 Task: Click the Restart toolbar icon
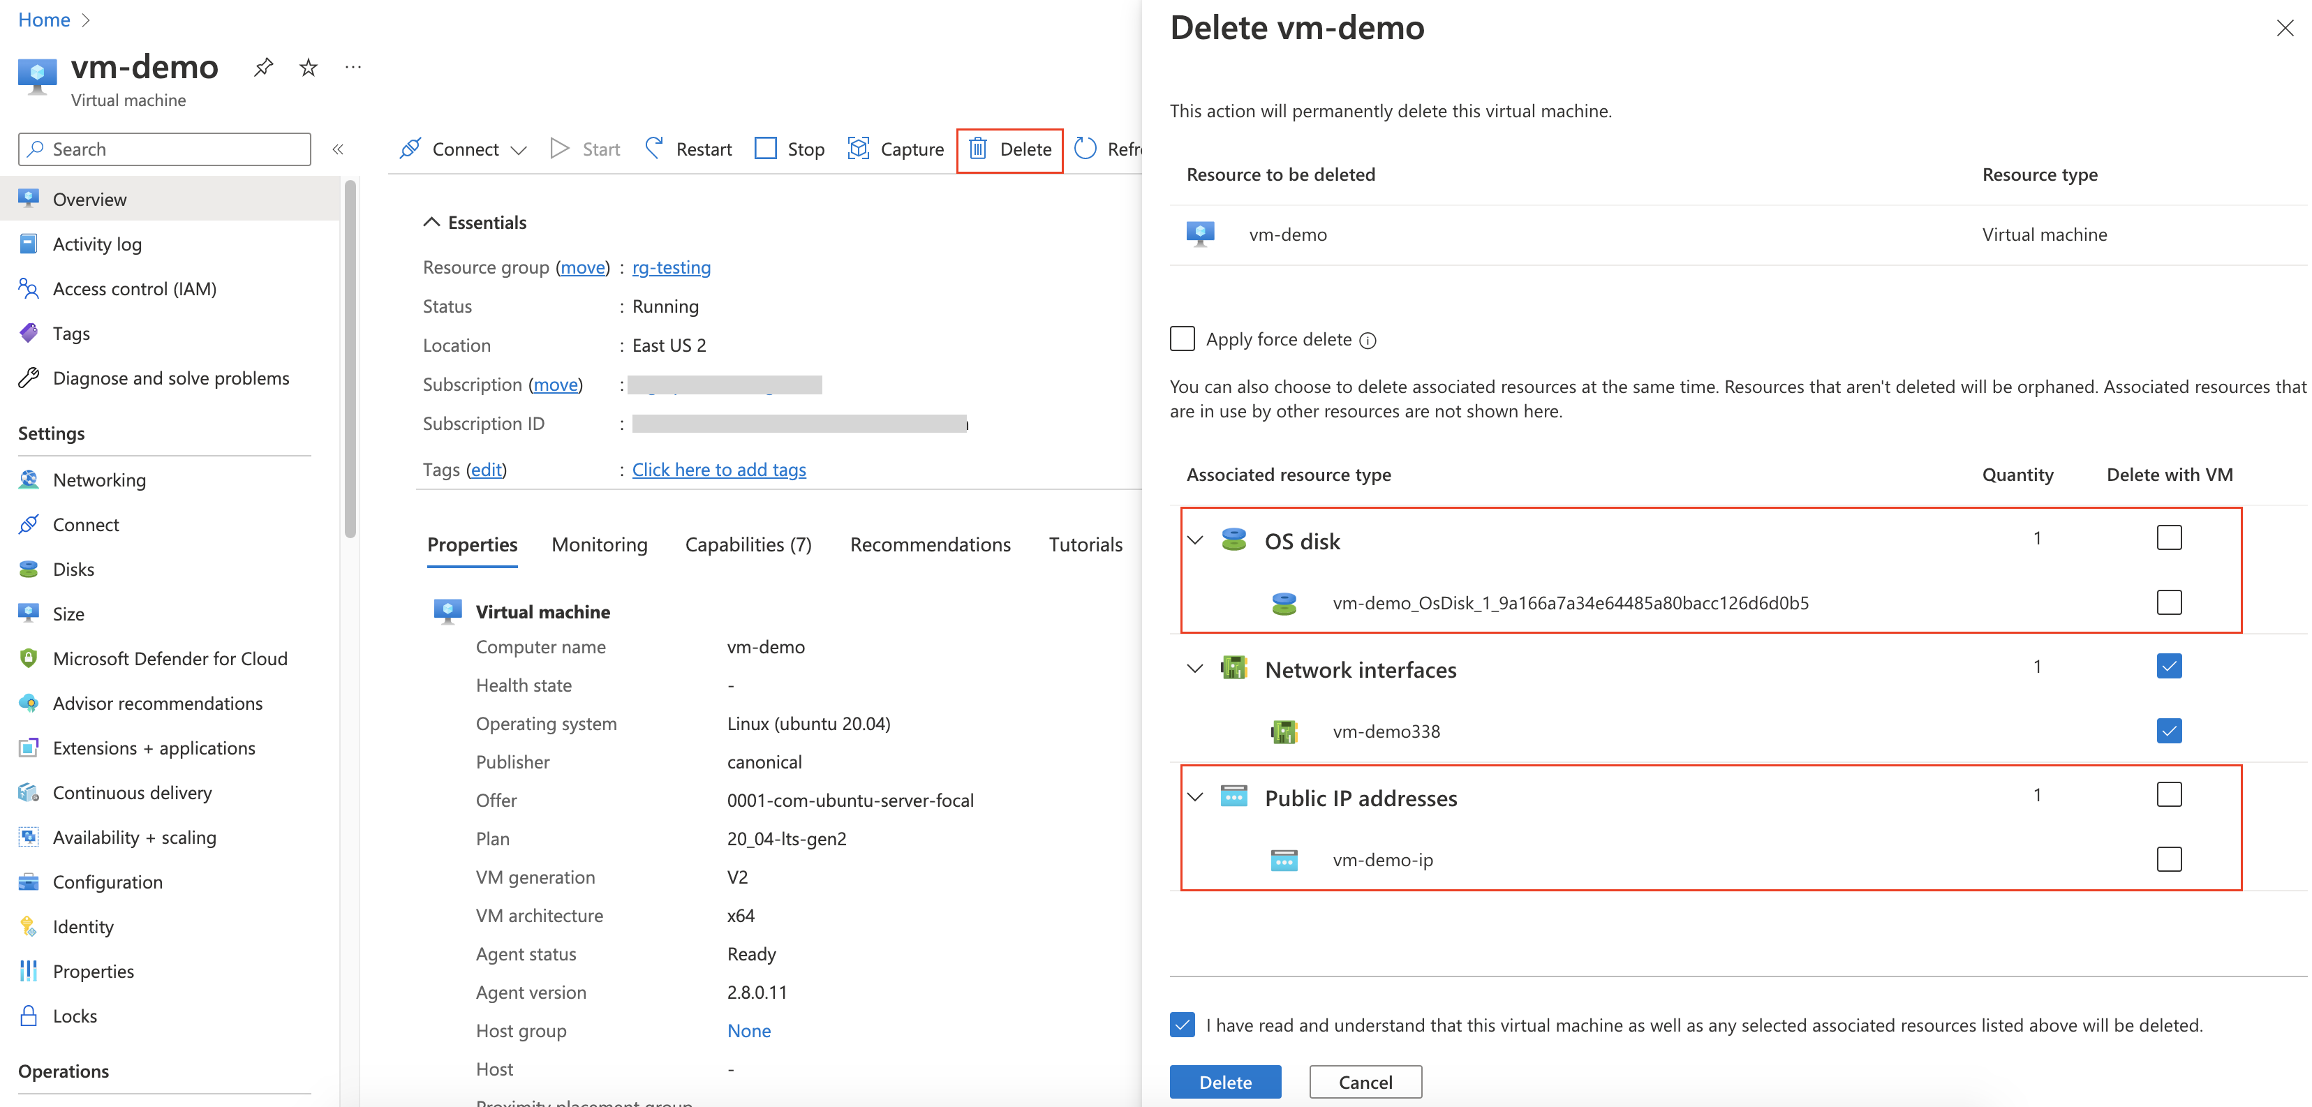655,148
